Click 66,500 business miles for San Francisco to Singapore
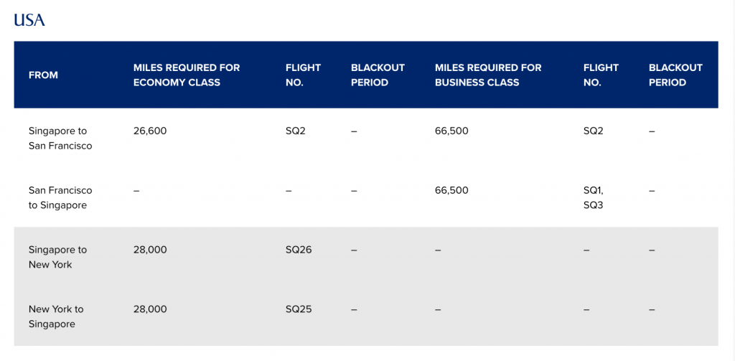 point(451,190)
